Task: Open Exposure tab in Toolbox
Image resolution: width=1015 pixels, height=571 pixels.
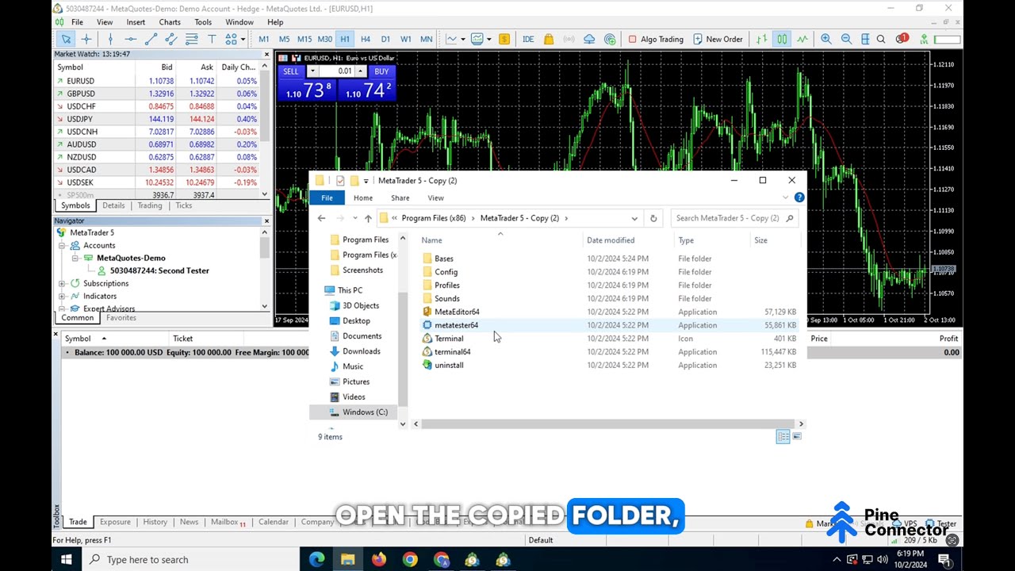Action: (x=115, y=522)
